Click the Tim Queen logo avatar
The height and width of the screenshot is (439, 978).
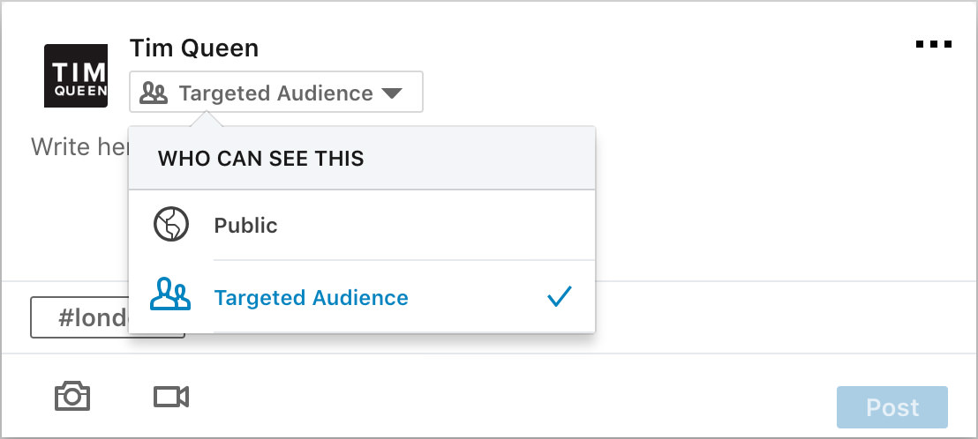pyautogui.click(x=76, y=76)
